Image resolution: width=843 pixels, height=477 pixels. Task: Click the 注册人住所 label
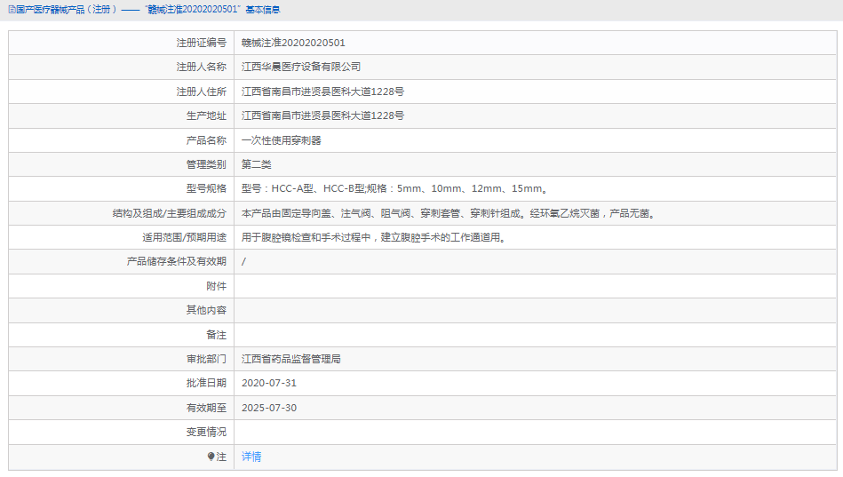pyautogui.click(x=201, y=91)
